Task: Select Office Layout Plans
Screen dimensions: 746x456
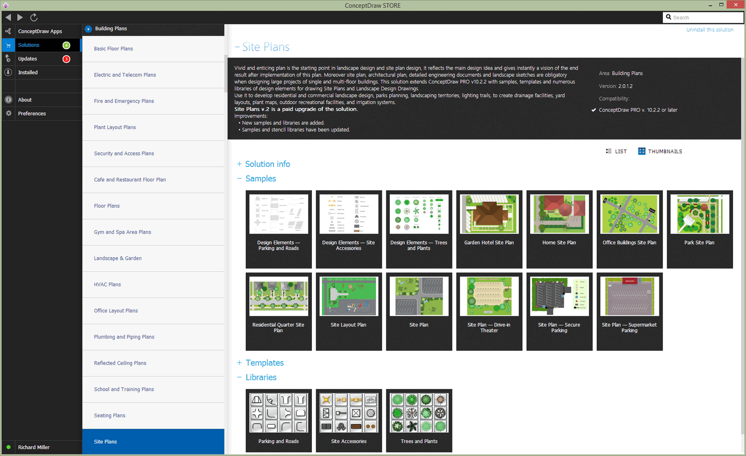Action: [x=153, y=311]
